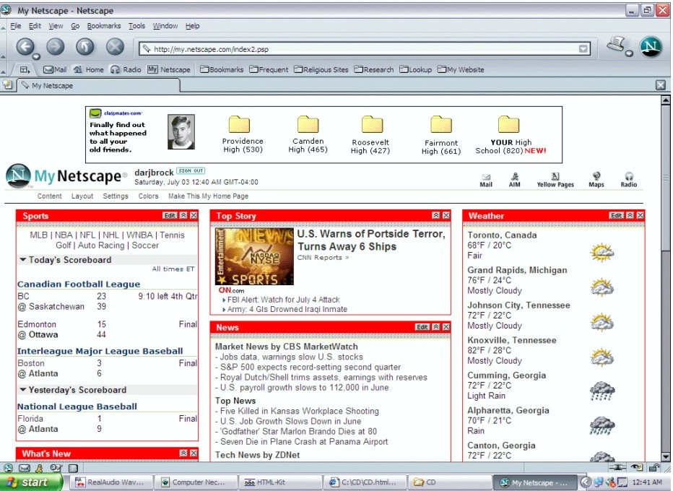The height and width of the screenshot is (491, 673).
Task: Open the MLB sports link
Action: pyautogui.click(x=38, y=235)
